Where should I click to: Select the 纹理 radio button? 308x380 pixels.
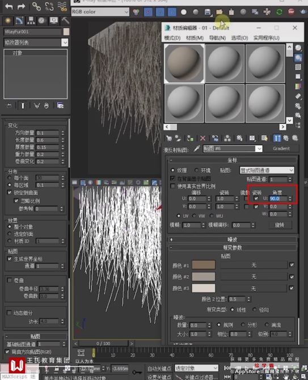[x=173, y=170]
